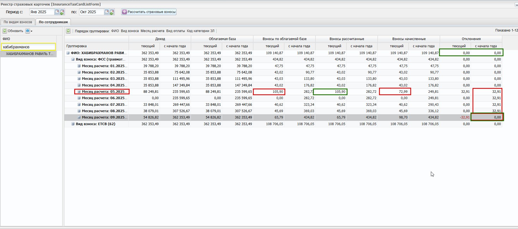Click the arrow calendar icon beside Окт 2025
518x229 pixels.
pyautogui.click(x=112, y=12)
